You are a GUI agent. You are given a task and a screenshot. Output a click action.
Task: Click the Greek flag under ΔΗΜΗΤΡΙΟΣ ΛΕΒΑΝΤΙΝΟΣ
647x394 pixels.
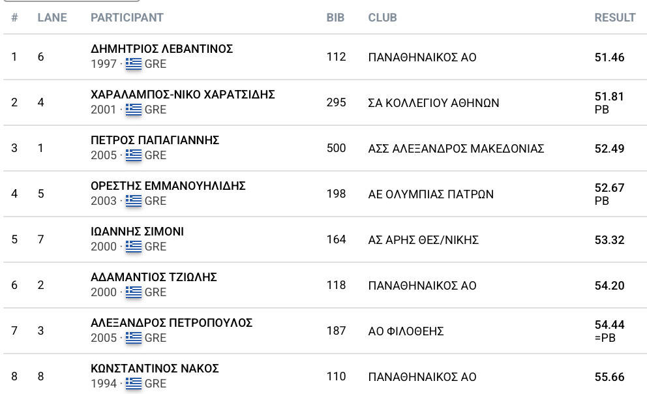[134, 64]
